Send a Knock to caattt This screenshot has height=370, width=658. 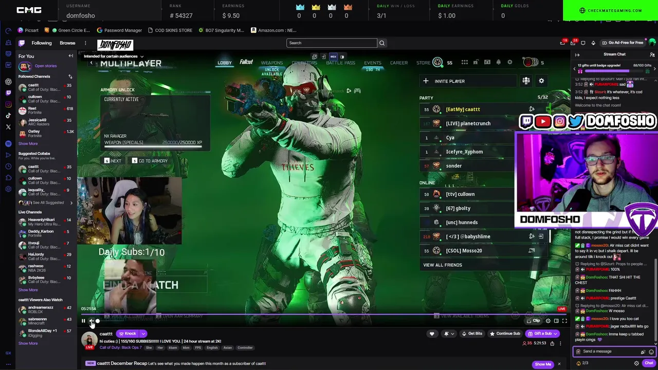(x=127, y=334)
